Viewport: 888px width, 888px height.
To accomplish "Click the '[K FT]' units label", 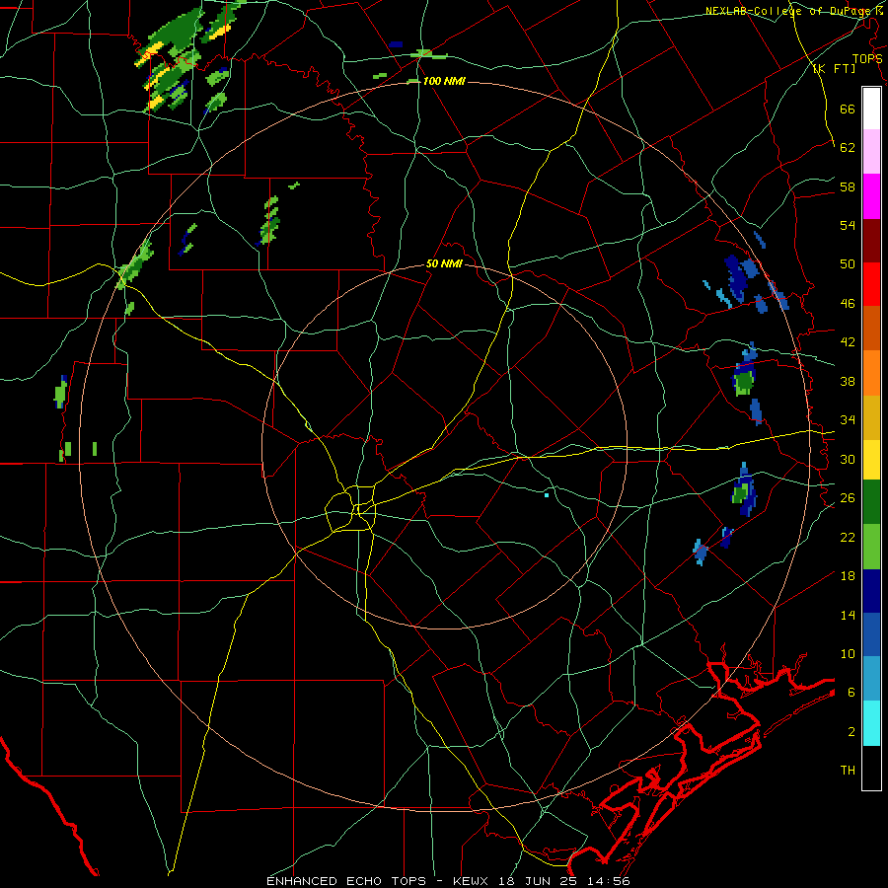I will coord(834,69).
